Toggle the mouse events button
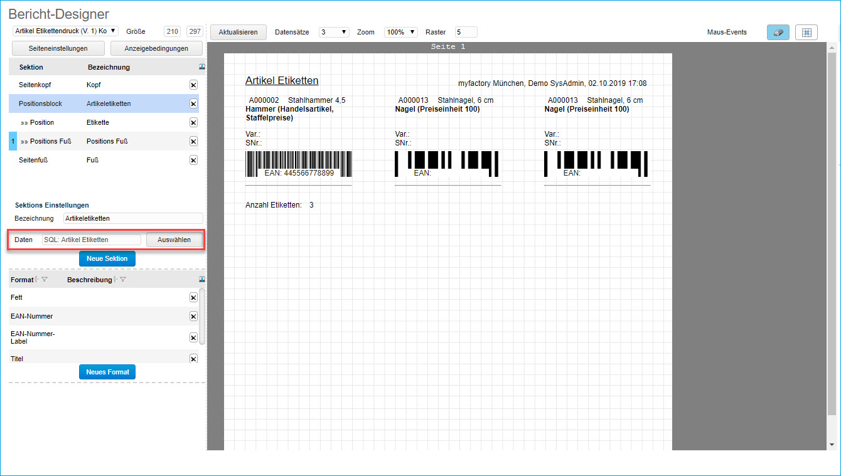This screenshot has height=476, width=841. coord(778,33)
